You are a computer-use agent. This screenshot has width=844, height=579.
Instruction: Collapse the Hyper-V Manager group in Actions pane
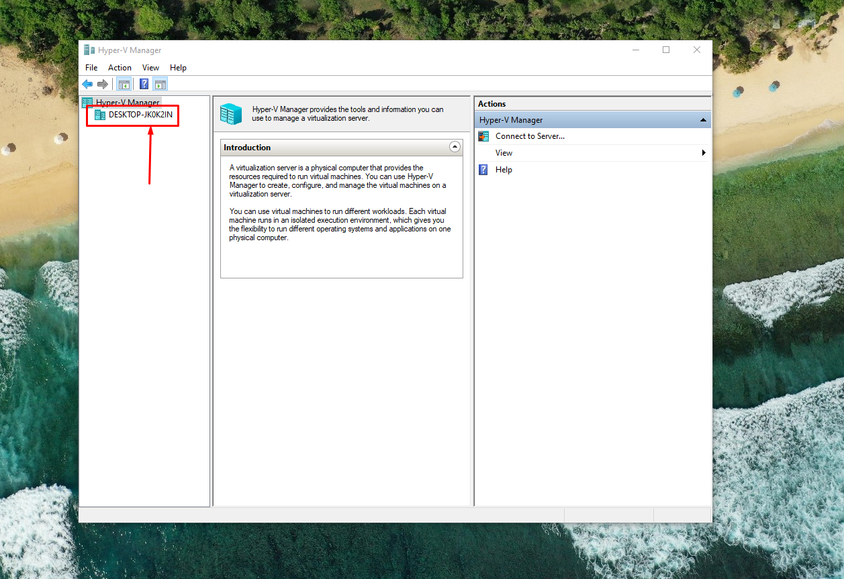point(702,120)
